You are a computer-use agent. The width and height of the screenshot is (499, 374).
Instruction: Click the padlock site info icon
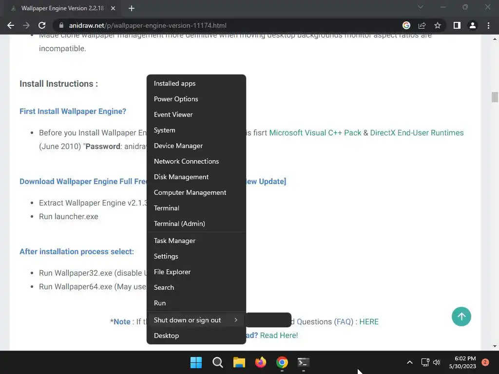pyautogui.click(x=61, y=25)
